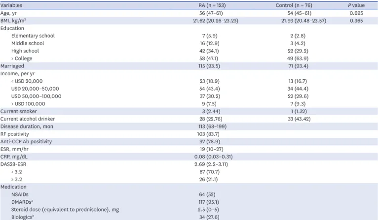The height and width of the screenshot is (220, 378).
Task: Select the 'Current alcohol drinker' row label
Action: pyautogui.click(x=28, y=119)
